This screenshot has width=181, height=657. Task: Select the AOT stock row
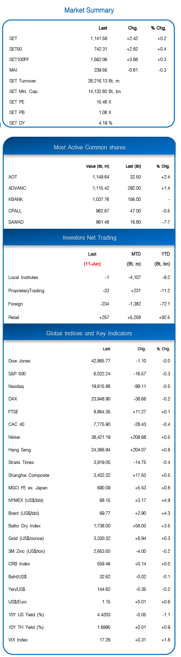89,177
